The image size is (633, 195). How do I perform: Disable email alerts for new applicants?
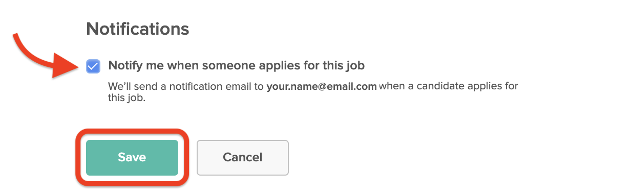tap(93, 66)
